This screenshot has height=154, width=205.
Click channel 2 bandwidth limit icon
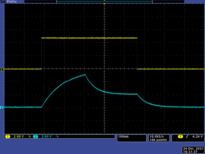pyautogui.click(x=57, y=137)
